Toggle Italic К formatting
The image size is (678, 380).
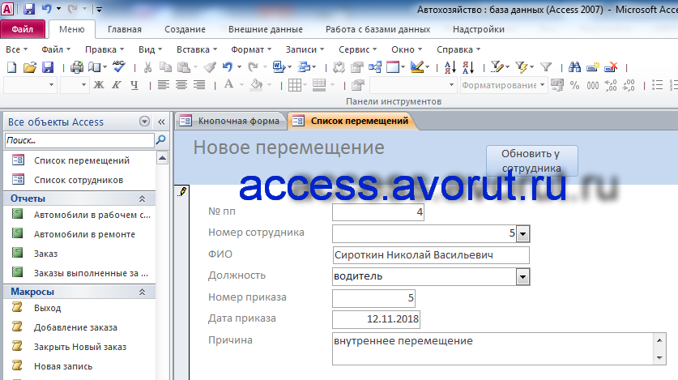(117, 85)
